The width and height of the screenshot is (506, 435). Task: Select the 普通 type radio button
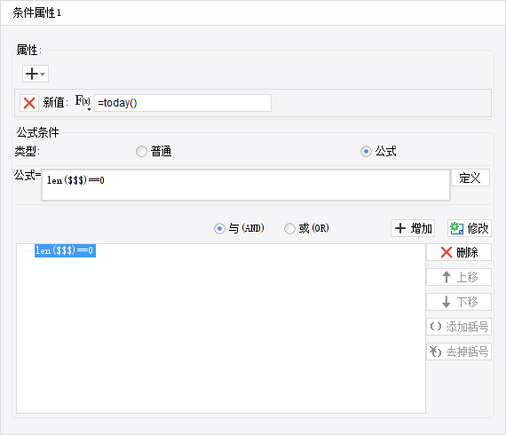(x=141, y=151)
